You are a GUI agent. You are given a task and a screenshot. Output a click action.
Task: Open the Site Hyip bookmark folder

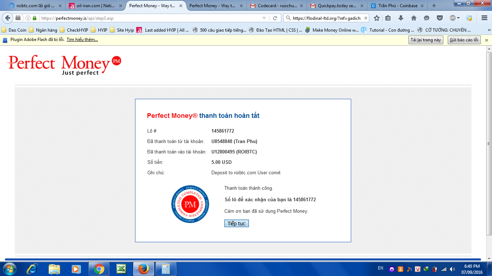pyautogui.click(x=122, y=30)
